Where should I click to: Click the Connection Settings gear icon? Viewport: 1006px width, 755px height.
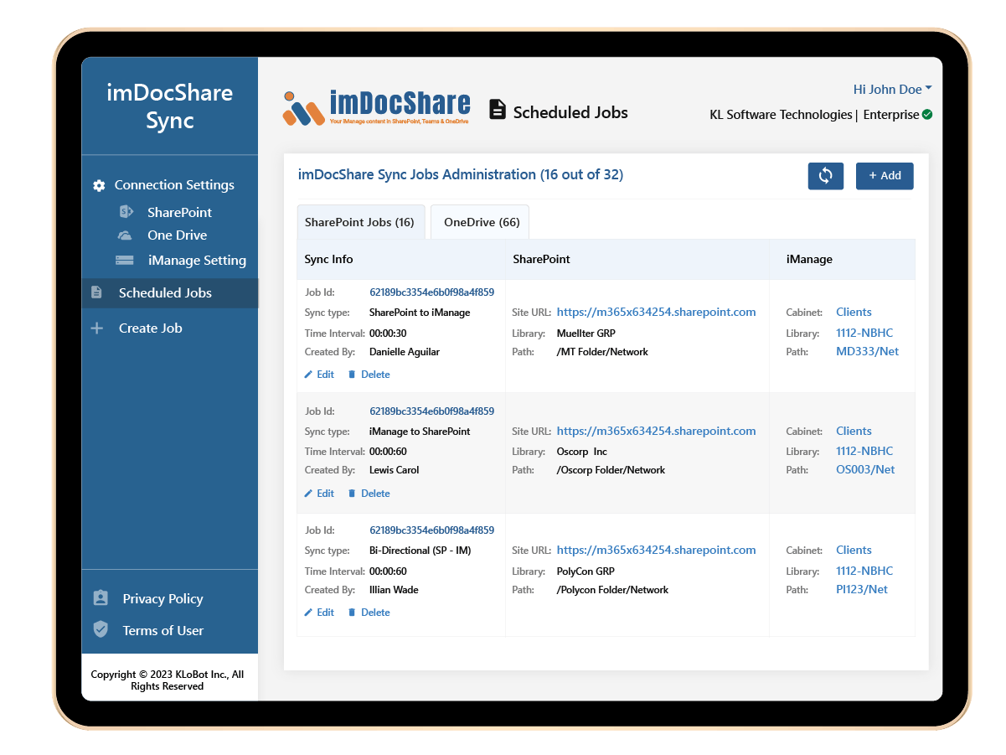coord(99,185)
